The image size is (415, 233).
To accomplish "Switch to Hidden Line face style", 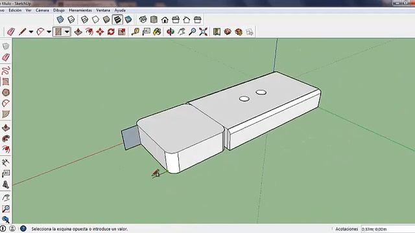I will [95, 19].
